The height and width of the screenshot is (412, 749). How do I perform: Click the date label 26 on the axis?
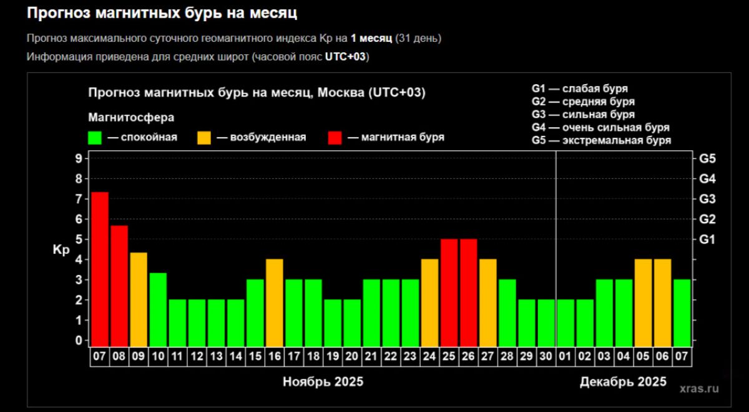[469, 357]
